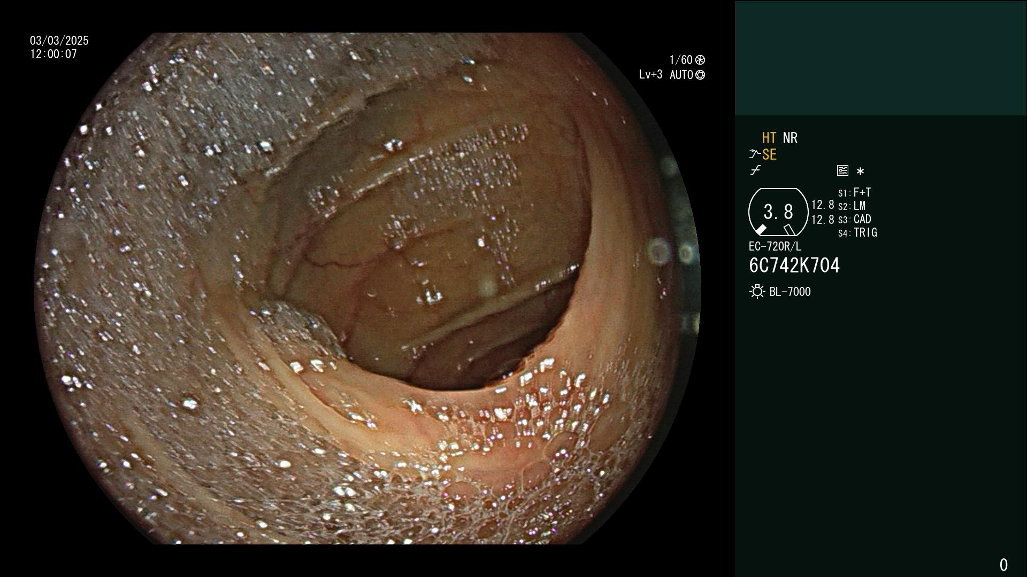Viewport: 1027px width, 577px height.
Task: Click the AUTO iris mode text
Action: coord(681,75)
